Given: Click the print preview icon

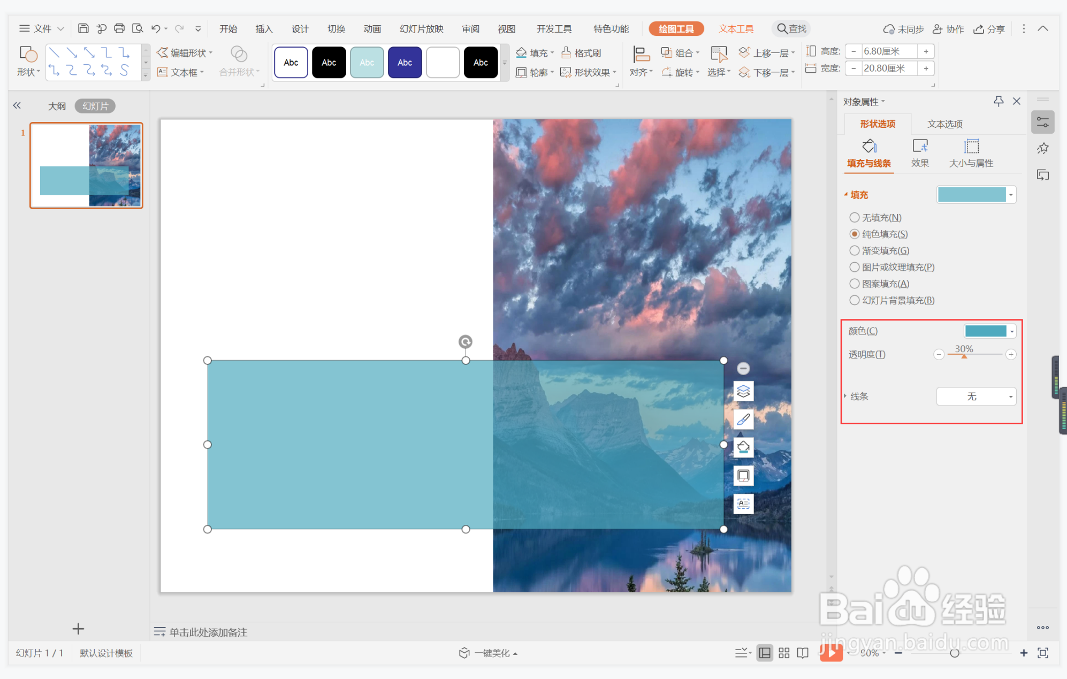Looking at the screenshot, I should coord(138,28).
